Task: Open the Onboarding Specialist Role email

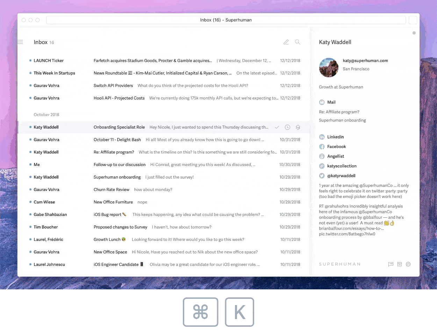Action: coord(164,127)
